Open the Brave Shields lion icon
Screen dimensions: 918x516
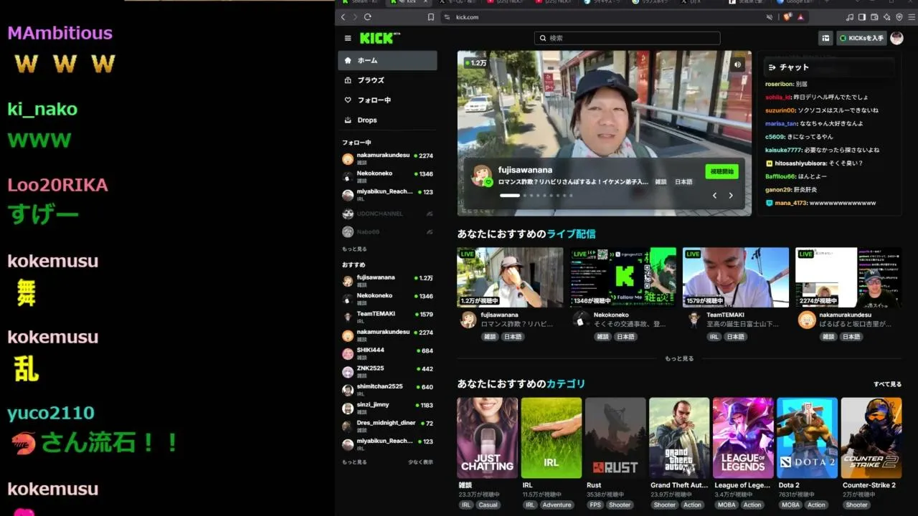tap(787, 17)
